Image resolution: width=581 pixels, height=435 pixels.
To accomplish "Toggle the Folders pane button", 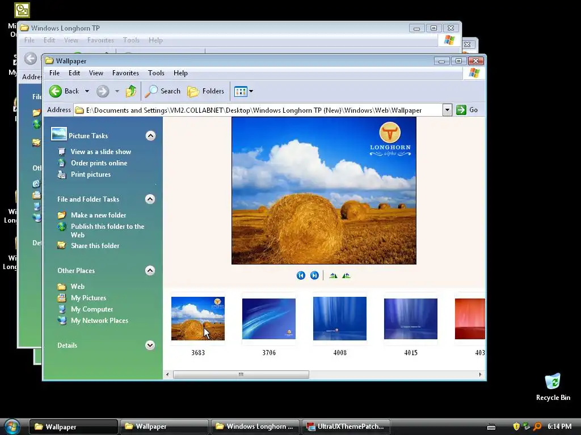I will pos(205,91).
